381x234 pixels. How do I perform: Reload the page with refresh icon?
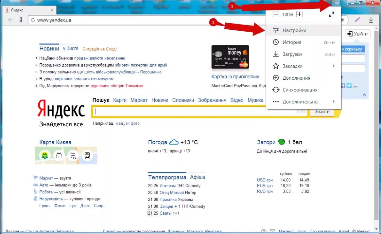click(x=33, y=20)
